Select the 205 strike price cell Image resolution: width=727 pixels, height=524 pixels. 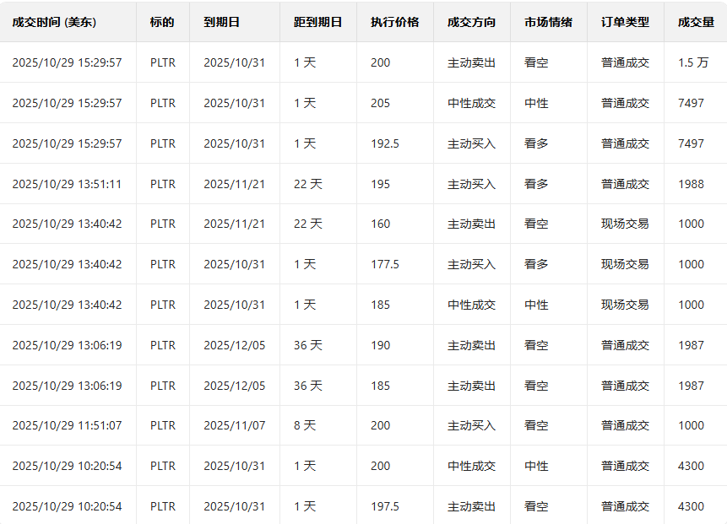(380, 103)
